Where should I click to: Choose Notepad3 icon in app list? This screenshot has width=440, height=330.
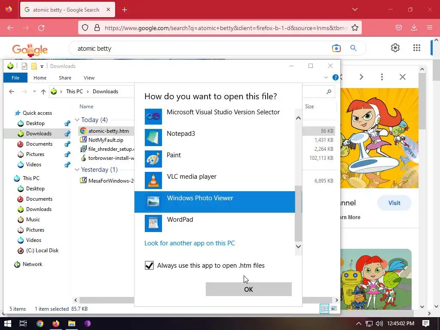(x=153, y=137)
